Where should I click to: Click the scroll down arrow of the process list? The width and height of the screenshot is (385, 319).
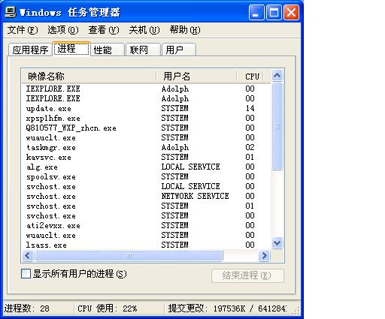click(277, 242)
